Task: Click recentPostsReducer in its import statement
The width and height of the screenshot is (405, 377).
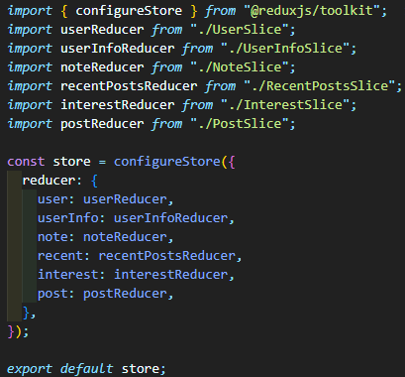Action: (129, 86)
